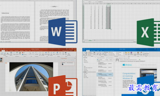Insert Video in PowerPoint ribbon

63,53
